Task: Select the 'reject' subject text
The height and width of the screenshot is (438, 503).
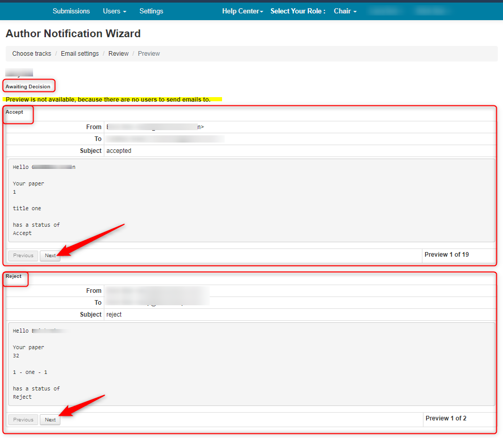Action: 114,315
